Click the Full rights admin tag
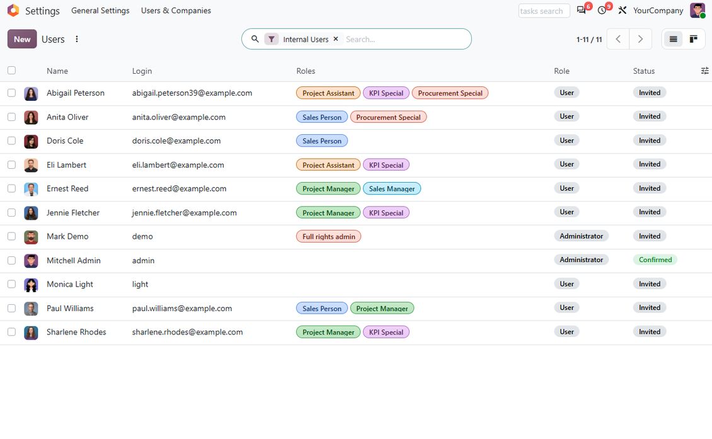The height and width of the screenshot is (439, 712). pyautogui.click(x=329, y=237)
